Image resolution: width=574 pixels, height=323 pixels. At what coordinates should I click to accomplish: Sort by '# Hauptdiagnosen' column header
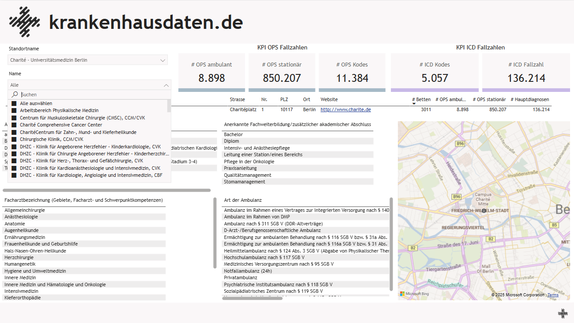tap(530, 99)
